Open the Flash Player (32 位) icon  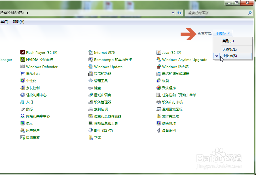coord(22,52)
